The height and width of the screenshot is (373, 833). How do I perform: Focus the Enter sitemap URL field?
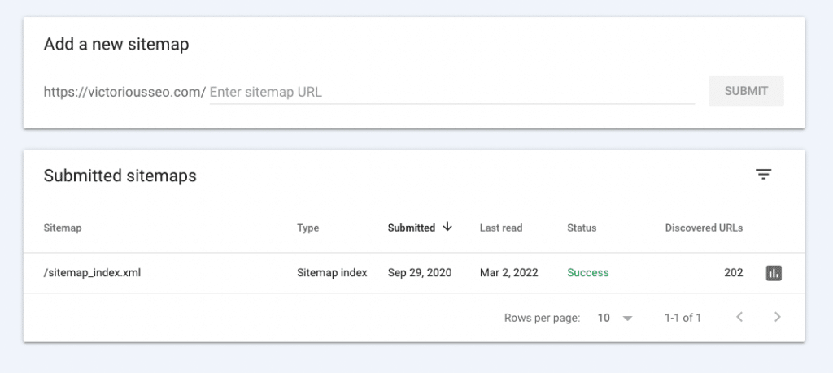[451, 92]
